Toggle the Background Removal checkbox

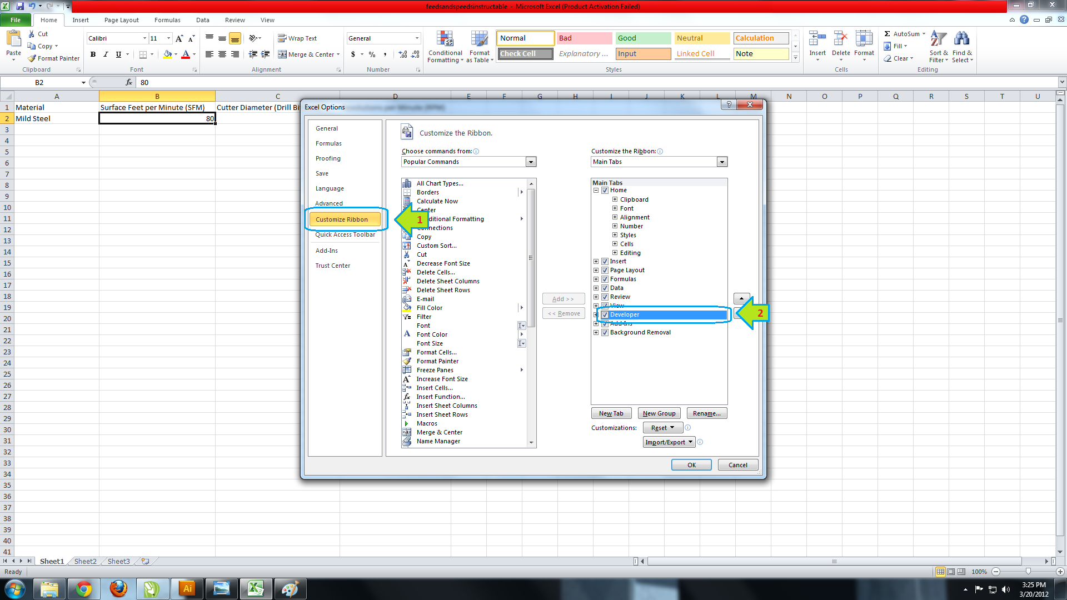click(x=605, y=333)
